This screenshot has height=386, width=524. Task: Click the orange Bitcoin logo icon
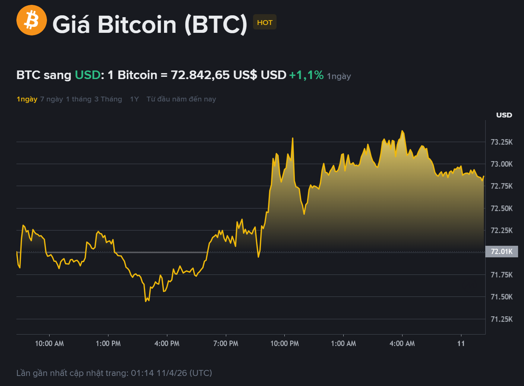point(32,20)
